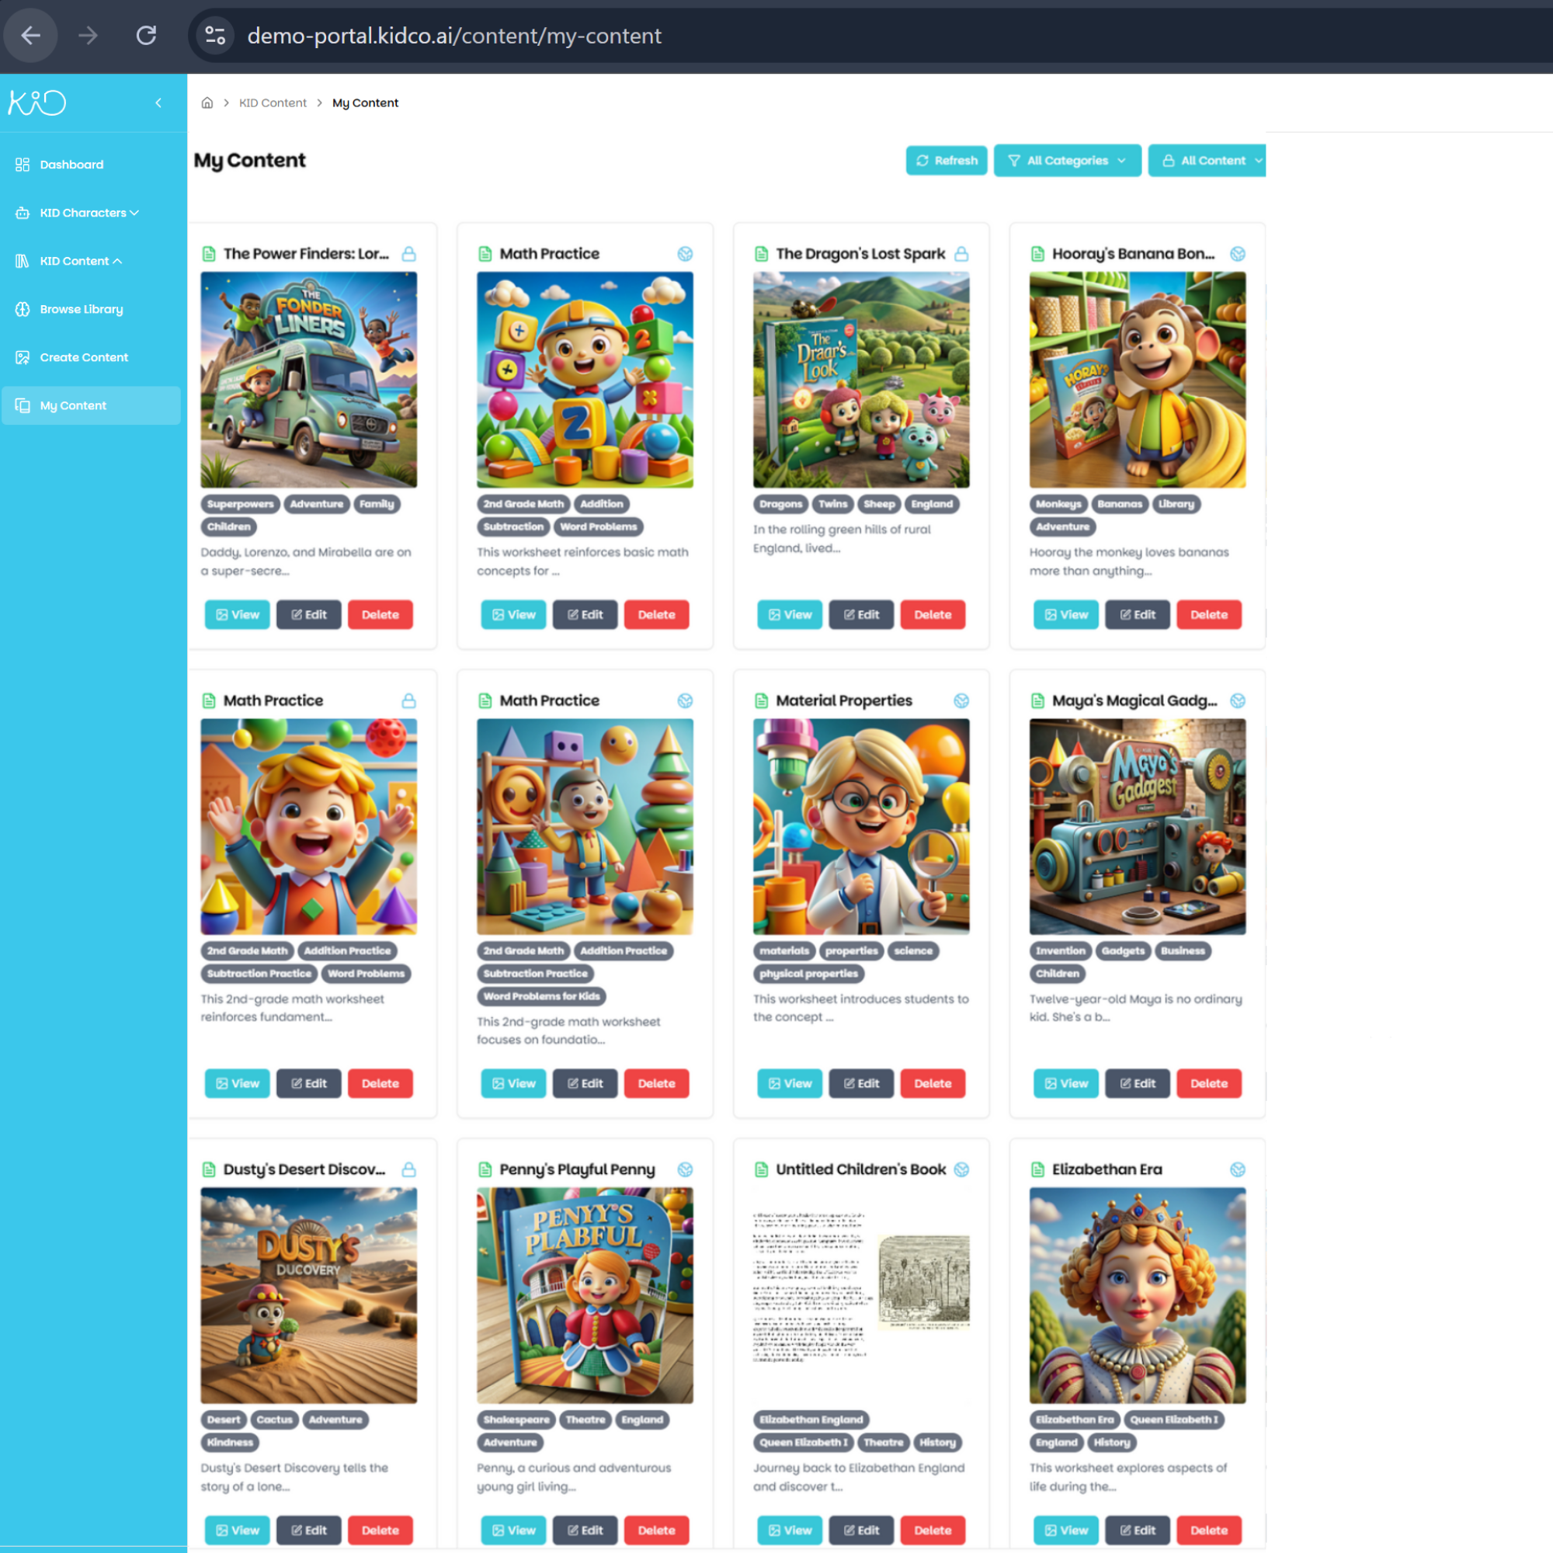1553x1553 pixels.
Task: Click the Penny's Playful Penny cover thumbnail
Action: click(x=585, y=1295)
